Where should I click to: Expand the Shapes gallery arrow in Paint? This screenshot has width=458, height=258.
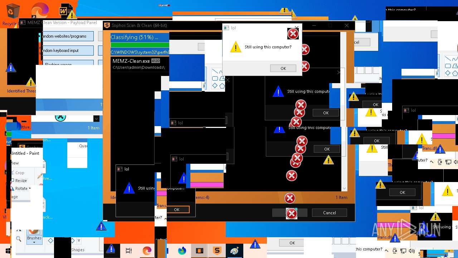tap(79, 241)
